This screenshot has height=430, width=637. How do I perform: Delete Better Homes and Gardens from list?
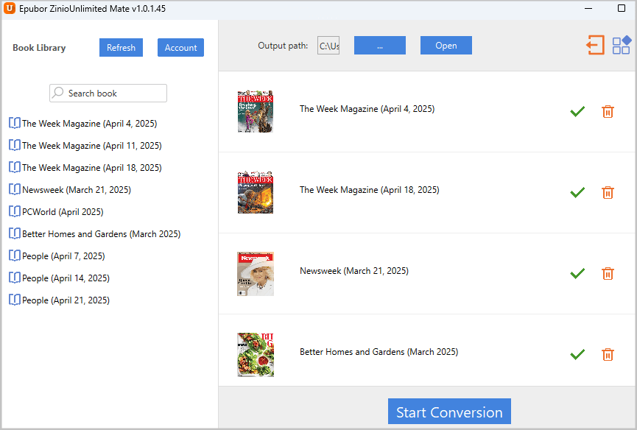click(x=608, y=354)
